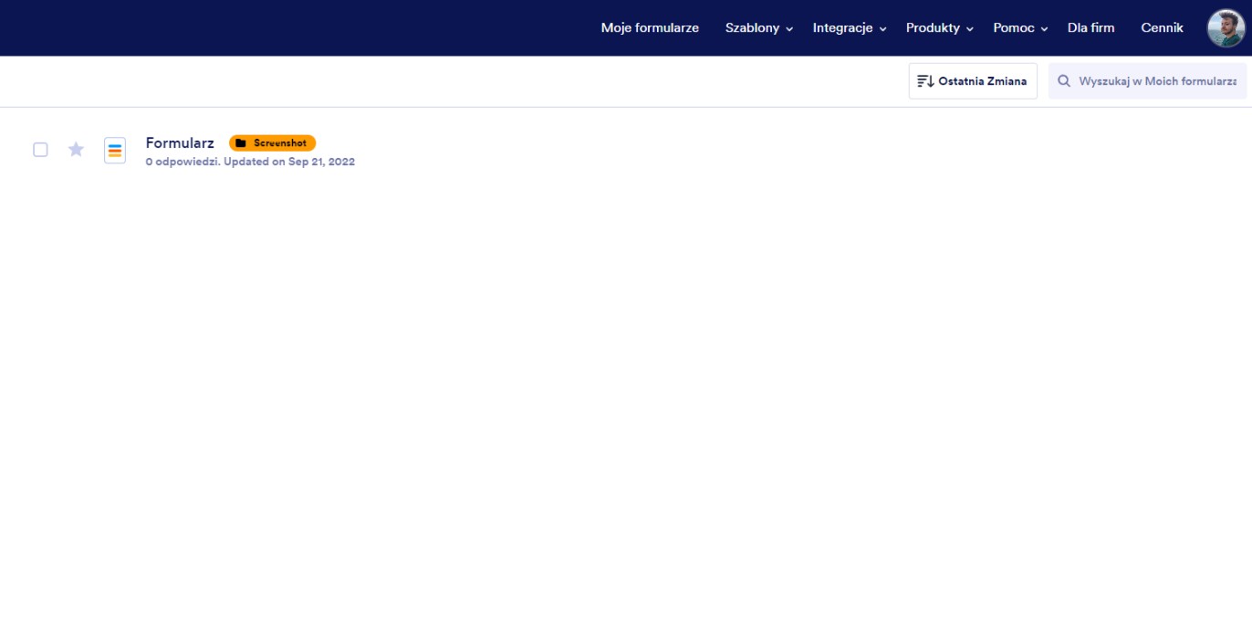Click the '0 odpowiedzi. Updated on Sep 21, 2022' text
The height and width of the screenshot is (618, 1252).
pyautogui.click(x=250, y=162)
